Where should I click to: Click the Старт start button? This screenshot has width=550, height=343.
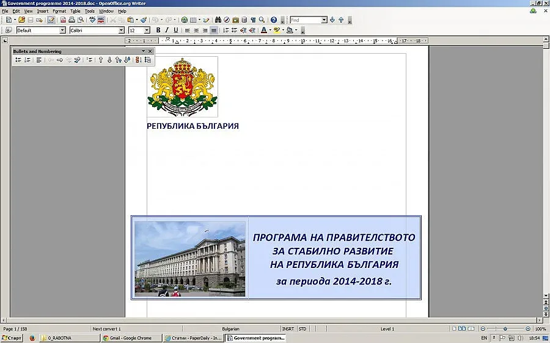coord(12,338)
